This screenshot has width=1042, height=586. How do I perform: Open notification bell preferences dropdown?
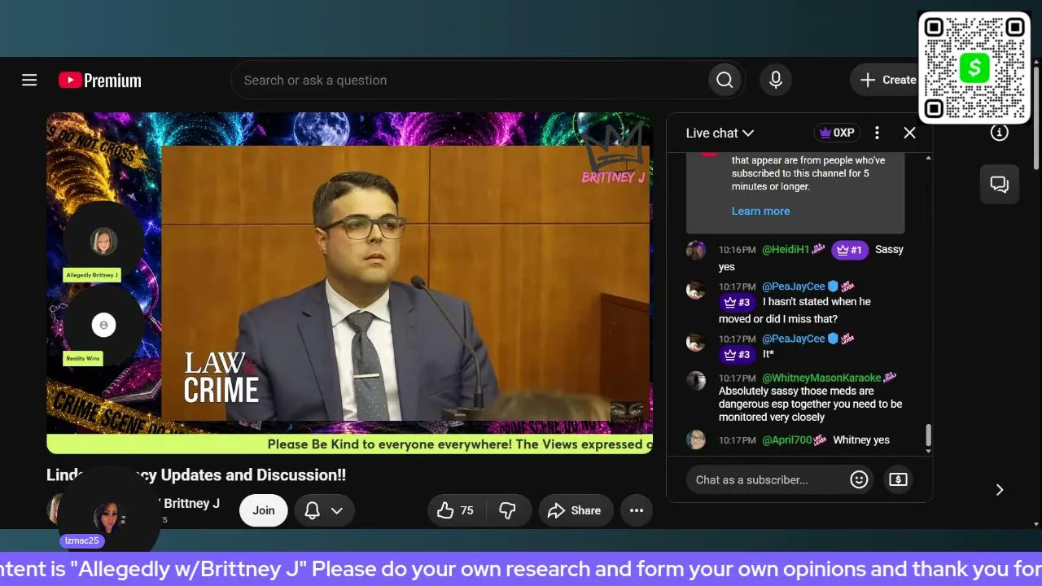[x=324, y=510]
